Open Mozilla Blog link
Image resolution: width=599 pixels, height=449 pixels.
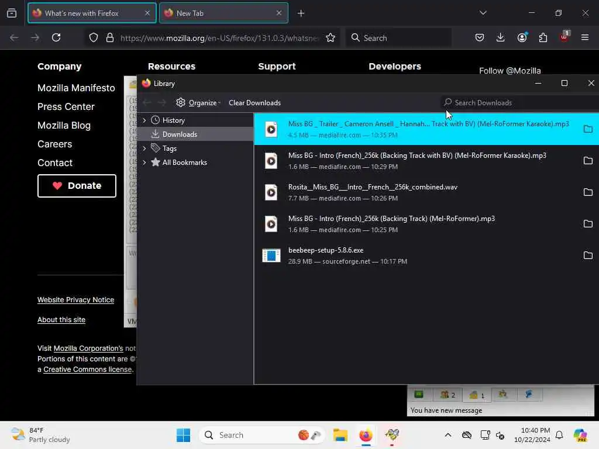click(x=64, y=126)
